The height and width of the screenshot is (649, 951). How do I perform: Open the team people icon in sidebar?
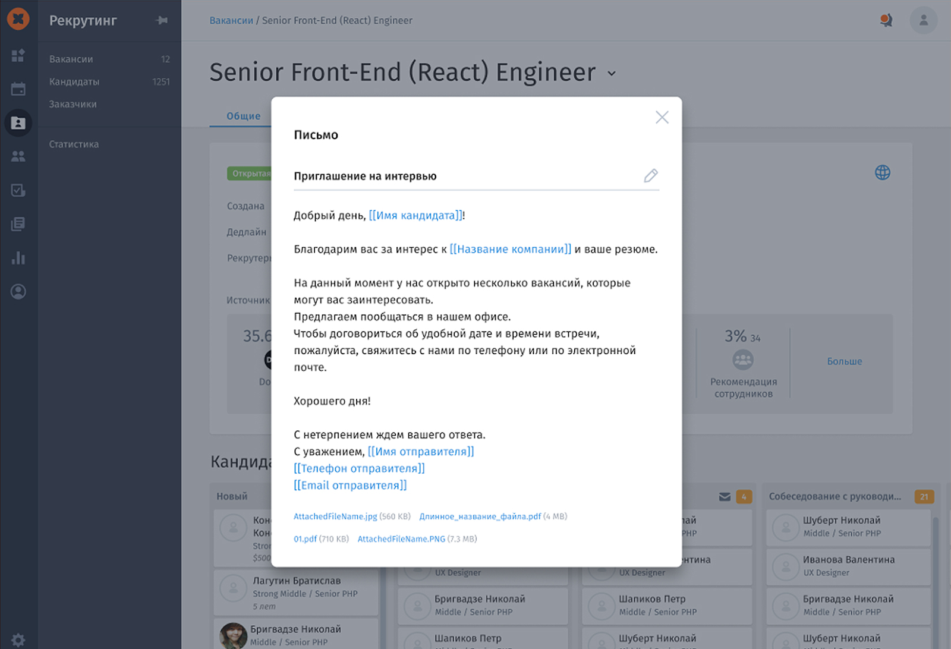tap(18, 156)
